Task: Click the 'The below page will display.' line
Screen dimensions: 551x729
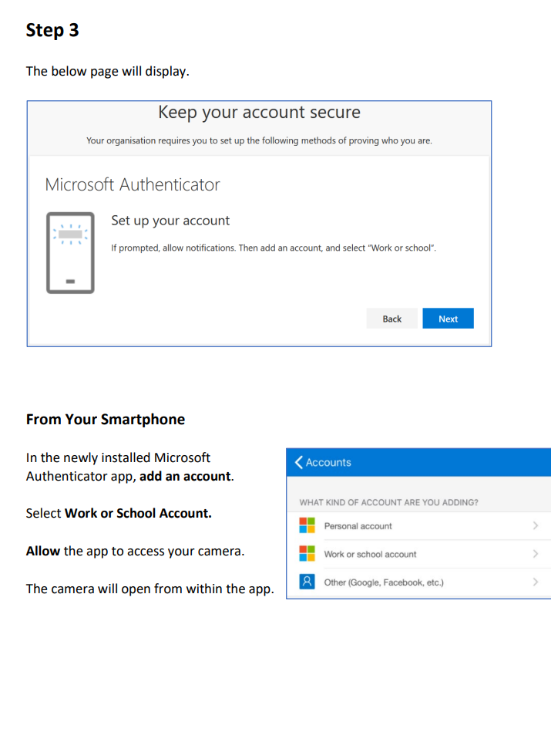Action: [108, 72]
